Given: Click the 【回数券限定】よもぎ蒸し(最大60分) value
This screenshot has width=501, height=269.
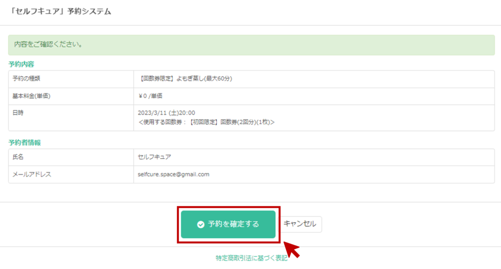Looking at the screenshot, I should tap(185, 79).
